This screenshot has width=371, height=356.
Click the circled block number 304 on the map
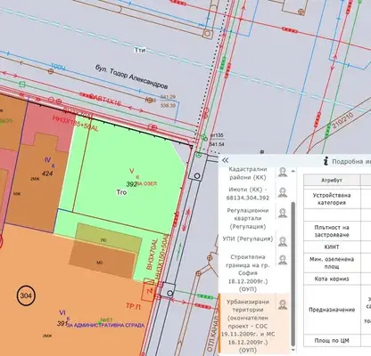[x=26, y=295]
